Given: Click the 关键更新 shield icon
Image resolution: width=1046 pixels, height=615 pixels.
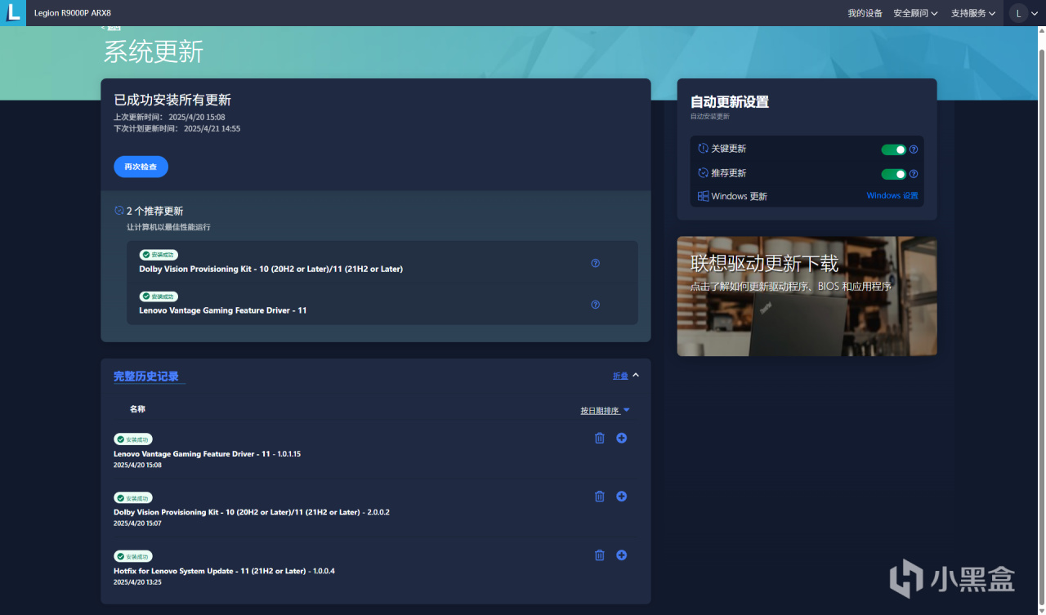Looking at the screenshot, I should click(703, 149).
